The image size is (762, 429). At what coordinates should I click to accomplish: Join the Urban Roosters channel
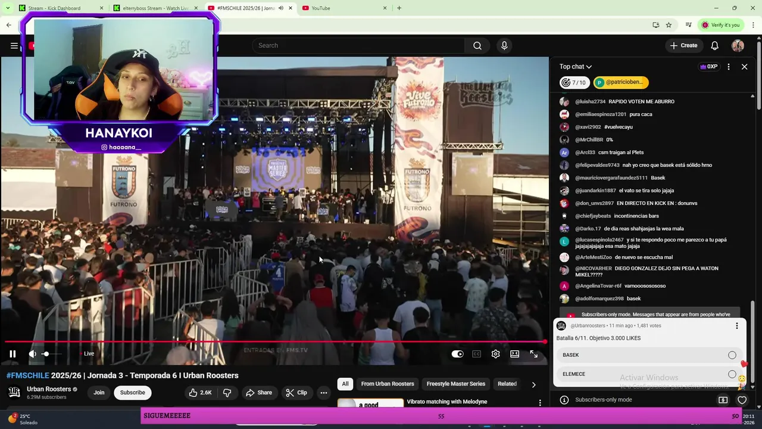tap(99, 393)
